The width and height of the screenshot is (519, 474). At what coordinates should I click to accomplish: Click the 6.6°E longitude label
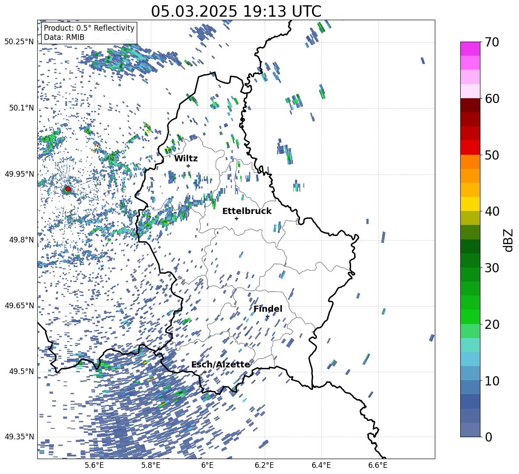pyautogui.click(x=378, y=466)
